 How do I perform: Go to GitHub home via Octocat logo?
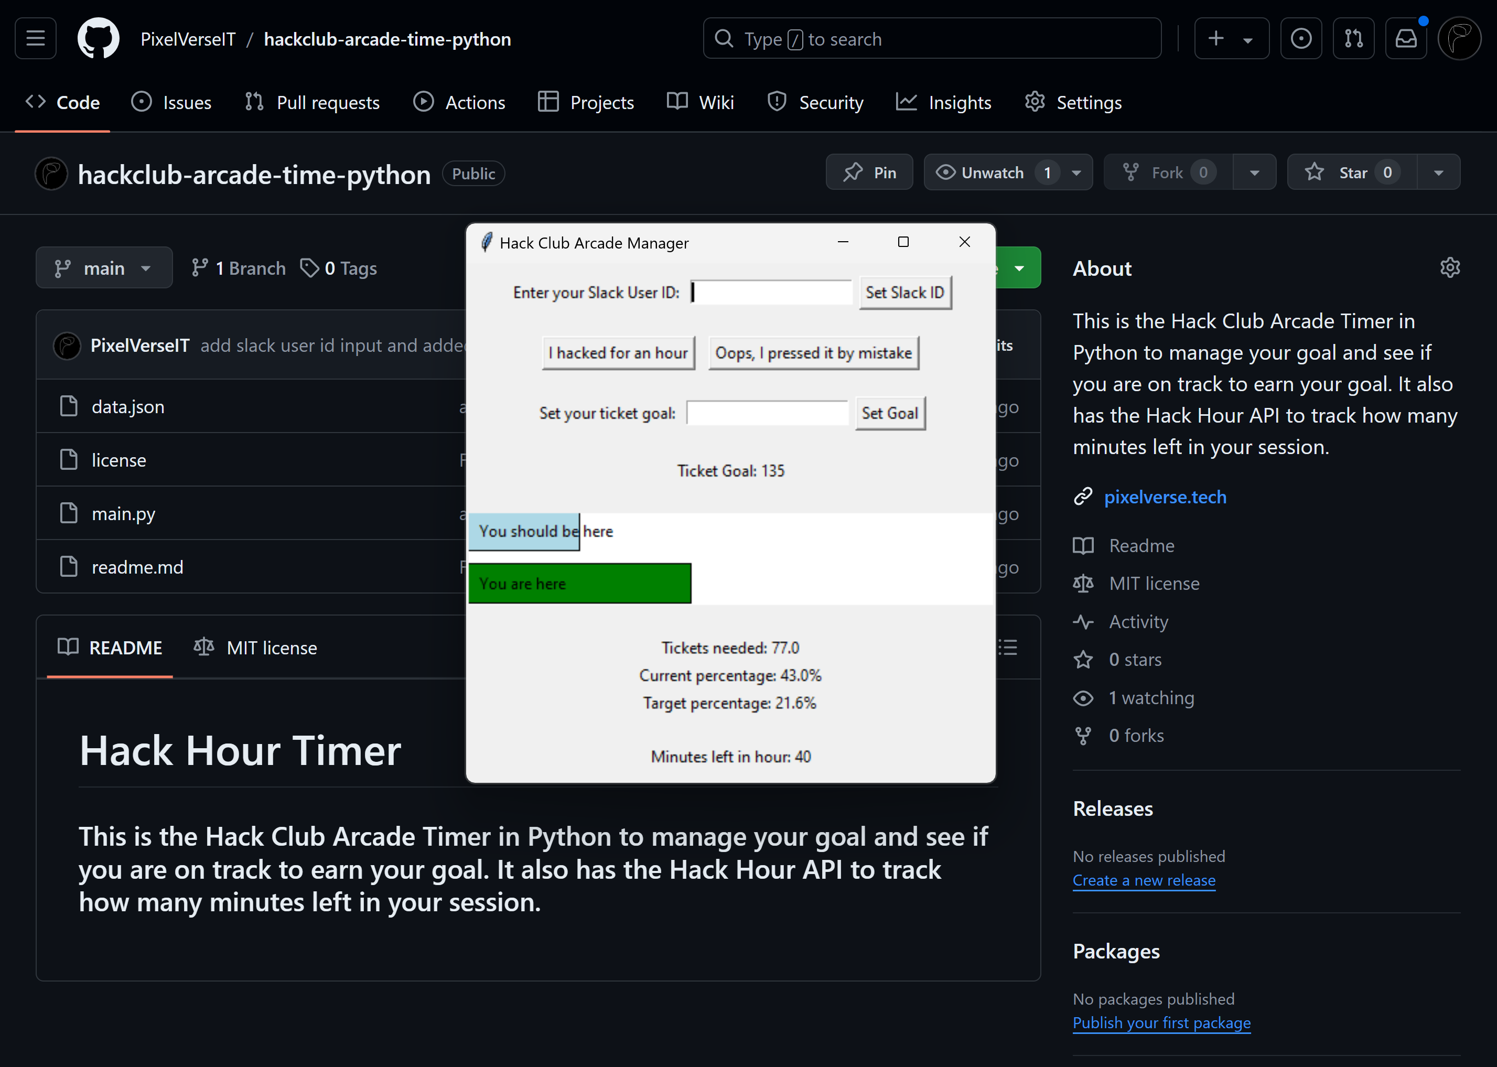99,39
